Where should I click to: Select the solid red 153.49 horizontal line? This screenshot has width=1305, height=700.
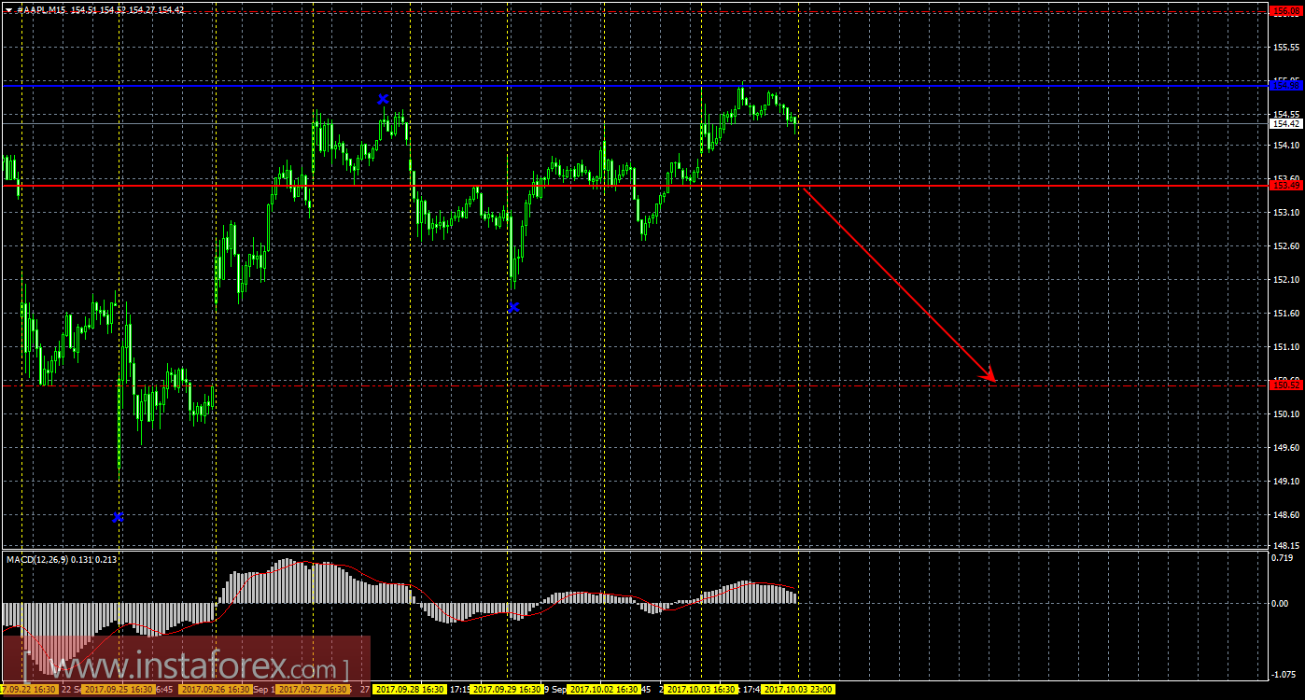coord(635,185)
